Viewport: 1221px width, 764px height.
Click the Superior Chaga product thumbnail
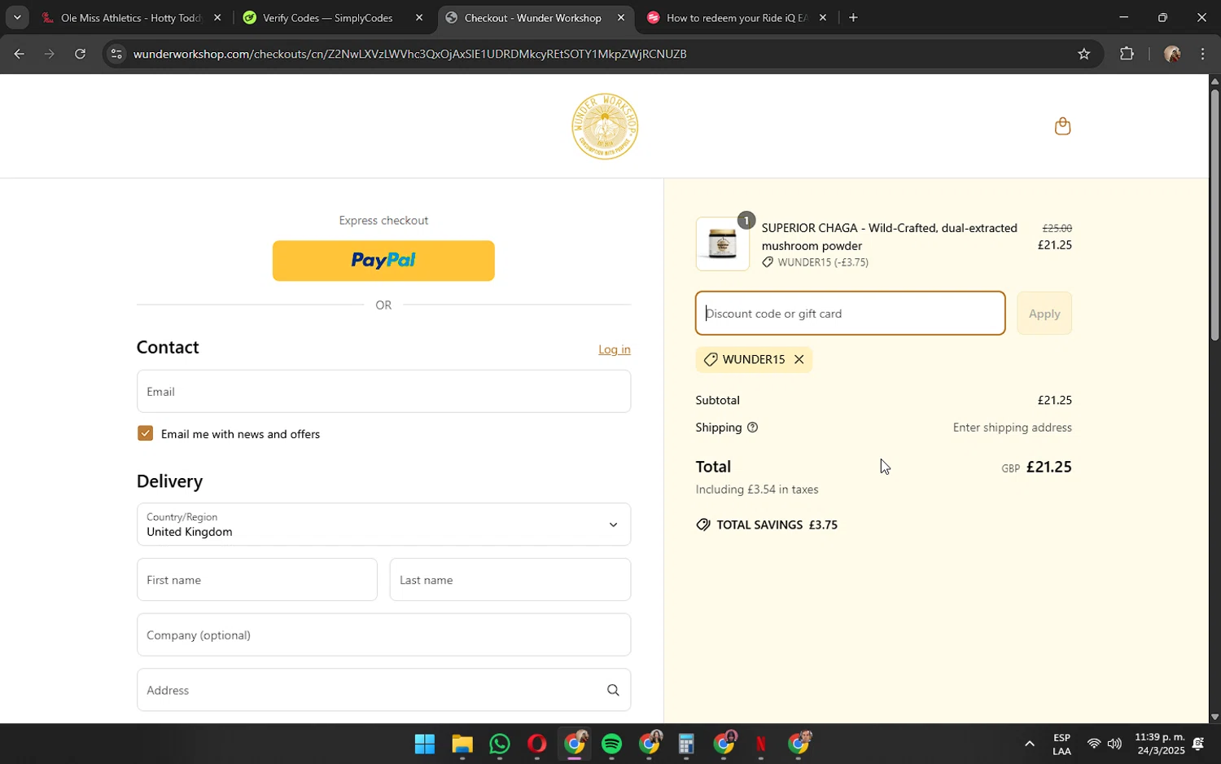point(723,244)
